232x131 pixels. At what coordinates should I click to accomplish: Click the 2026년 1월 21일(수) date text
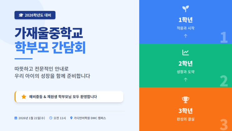[32, 118]
